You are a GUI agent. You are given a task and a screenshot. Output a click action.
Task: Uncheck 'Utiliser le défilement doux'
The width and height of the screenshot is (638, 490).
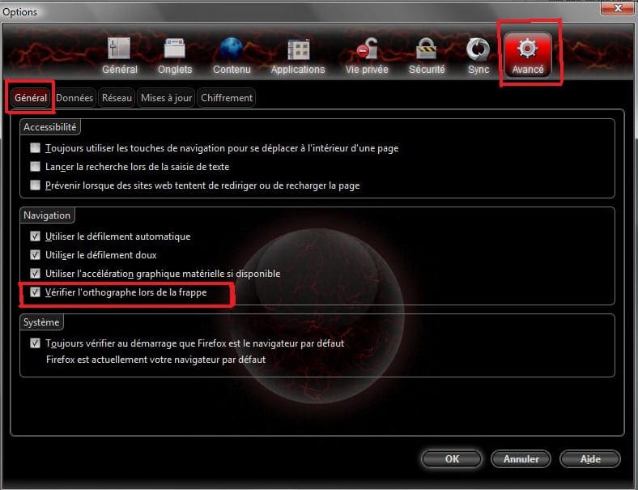click(x=36, y=255)
